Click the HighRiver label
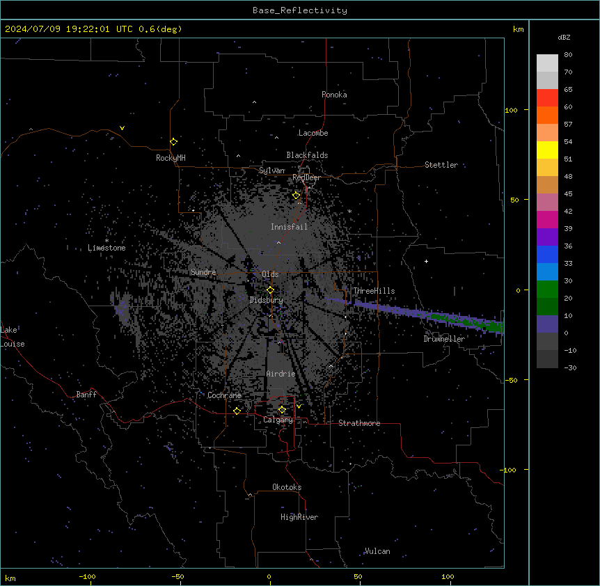 (x=299, y=517)
